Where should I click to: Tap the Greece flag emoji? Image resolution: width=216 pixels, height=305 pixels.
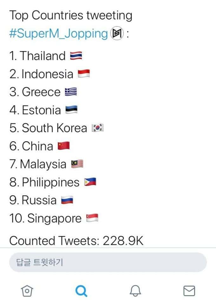pos(71,92)
